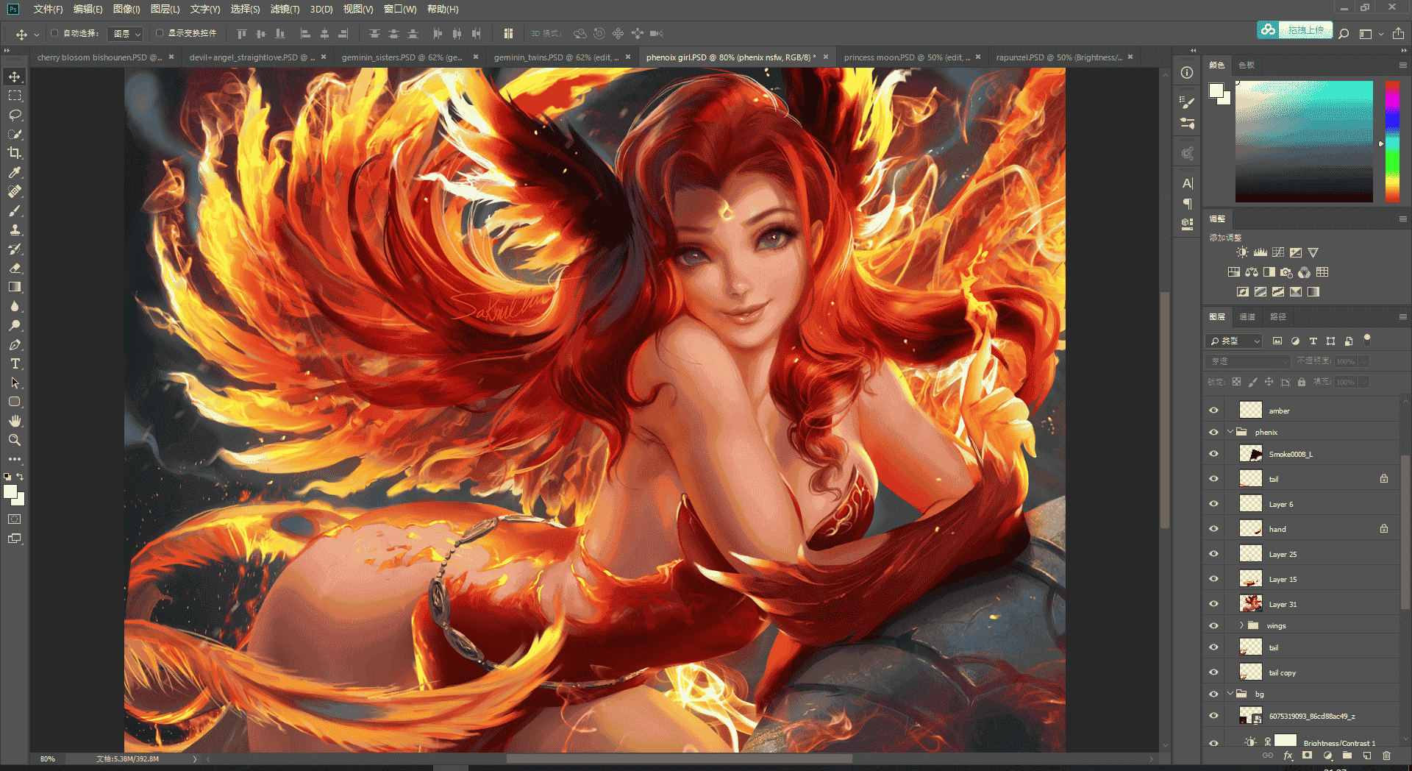Open the 图层 auto-select dropdown

coord(125,34)
